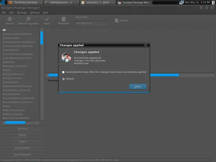Open the File menu

(x=4, y=13)
